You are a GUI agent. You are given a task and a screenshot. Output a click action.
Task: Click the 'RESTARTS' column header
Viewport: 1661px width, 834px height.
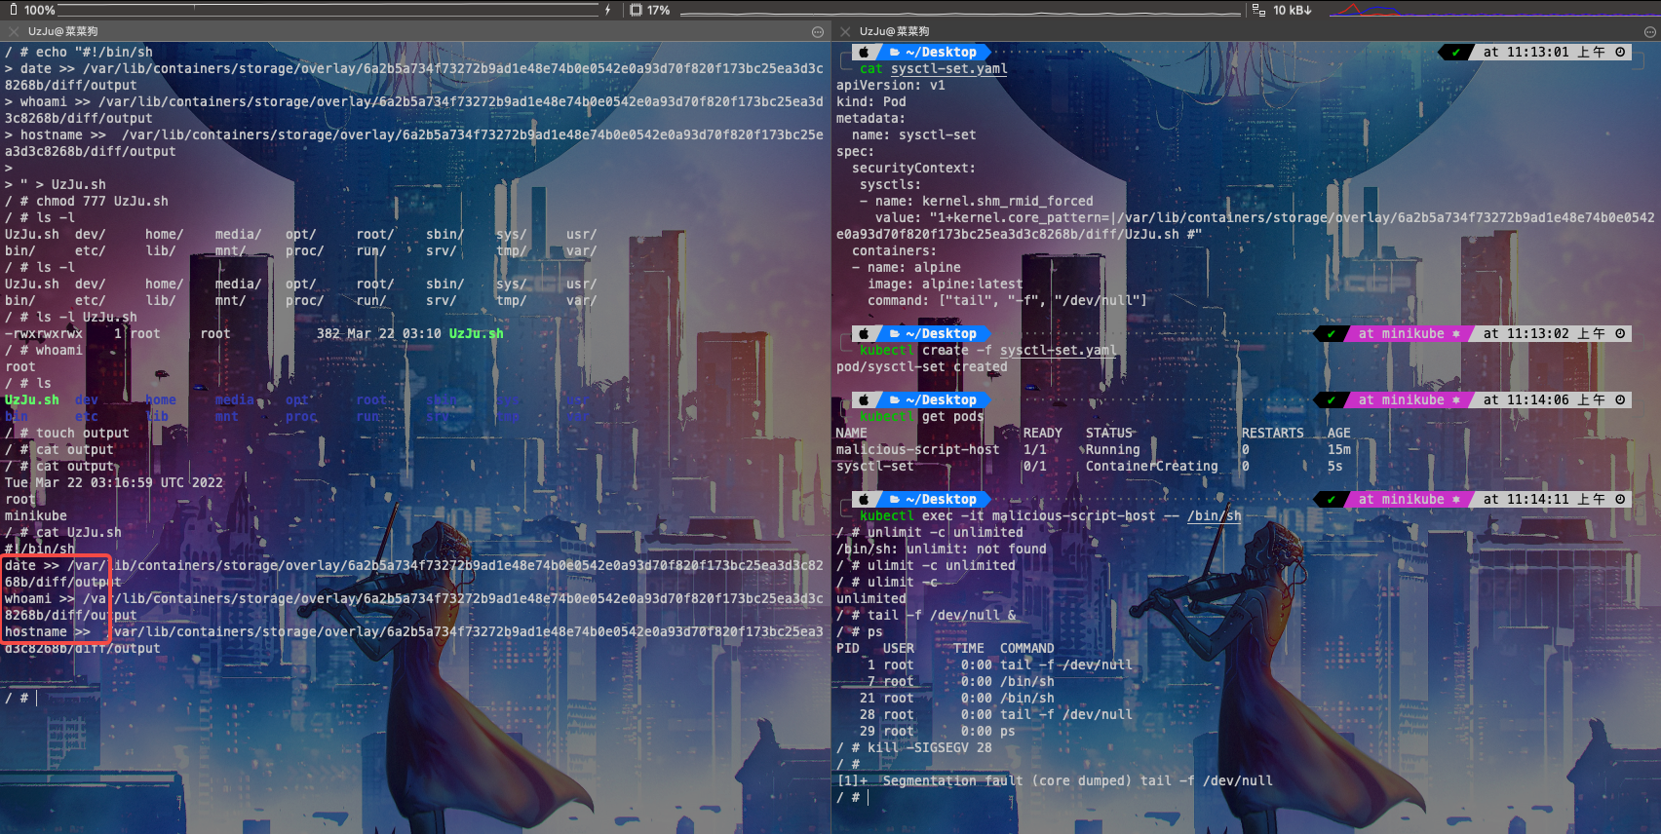[x=1272, y=433]
